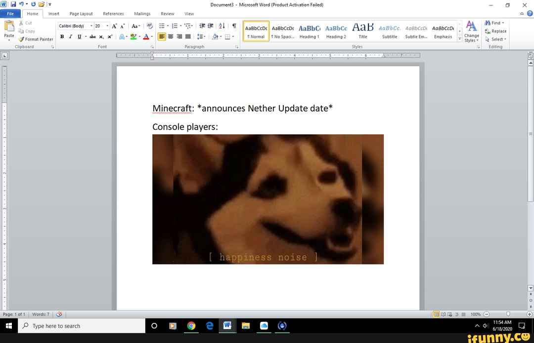The width and height of the screenshot is (534, 343).
Task: Increase paragraph indent
Action: (x=211, y=26)
